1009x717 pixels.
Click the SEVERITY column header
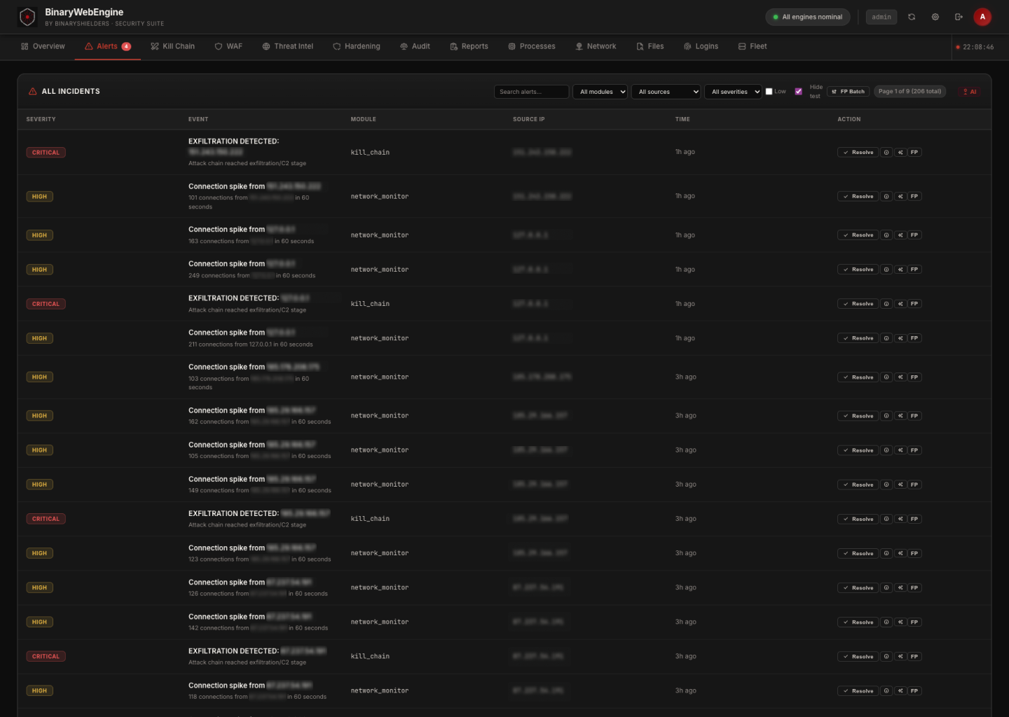tap(41, 119)
